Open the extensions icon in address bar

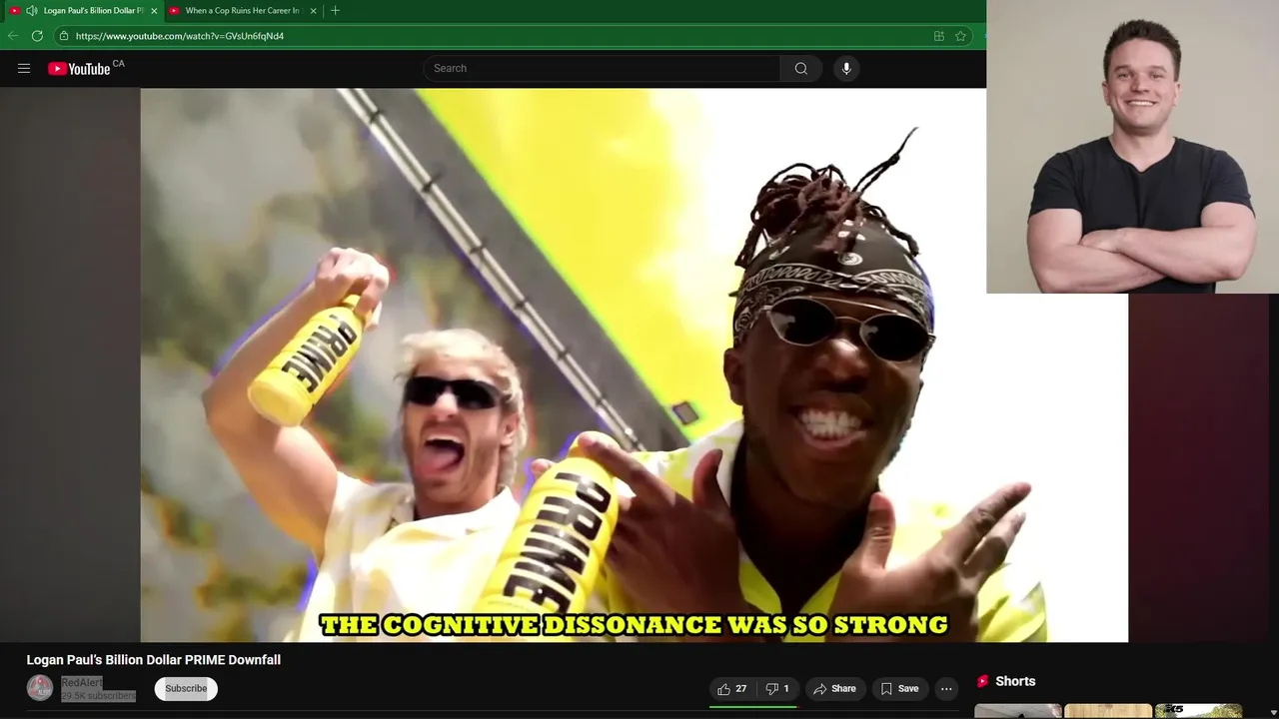938,36
